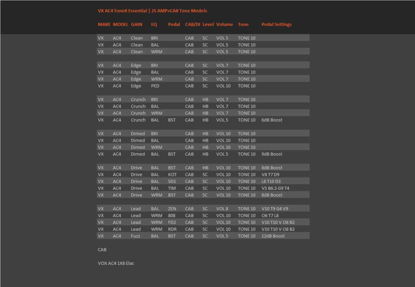Viewport: 415px width, 287px height.
Task: Click the SD1 pedal cell
Action: pyautogui.click(x=172, y=181)
